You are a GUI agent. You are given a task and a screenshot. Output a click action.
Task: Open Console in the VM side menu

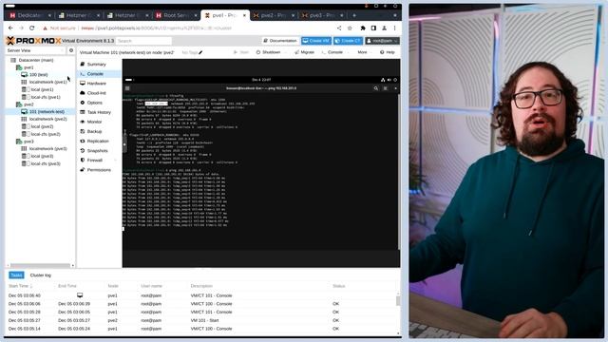click(95, 74)
